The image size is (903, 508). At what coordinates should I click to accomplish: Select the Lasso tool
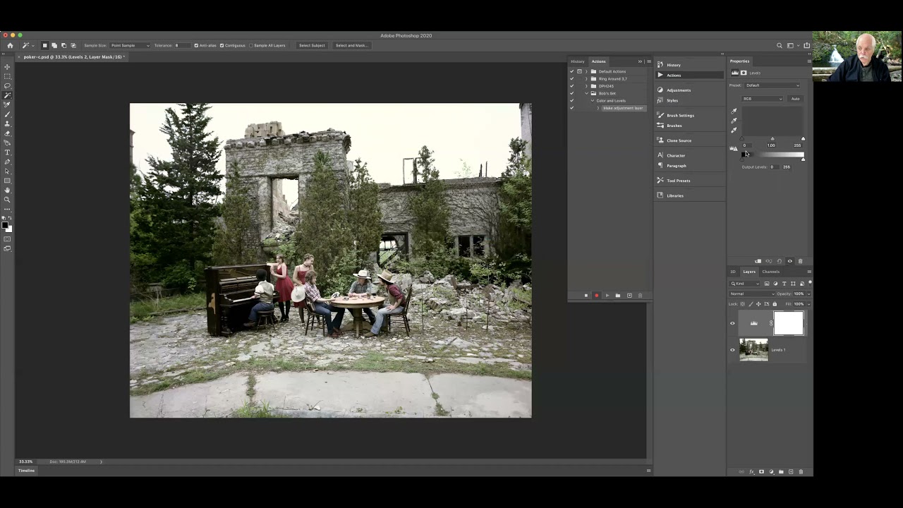point(7,86)
